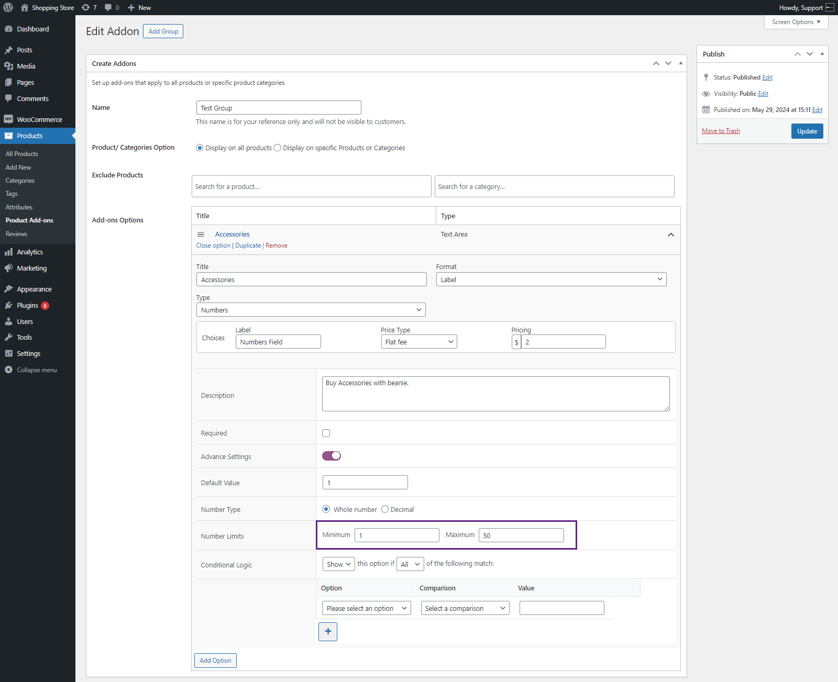Click the Marketing megaphone icon
Viewport: 838px width, 682px height.
pyautogui.click(x=8, y=268)
